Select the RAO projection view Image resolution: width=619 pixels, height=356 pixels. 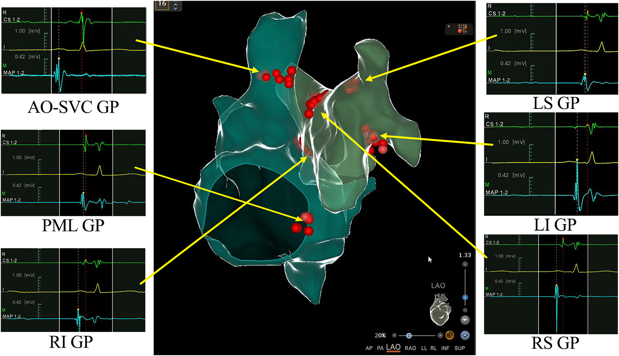click(410, 348)
